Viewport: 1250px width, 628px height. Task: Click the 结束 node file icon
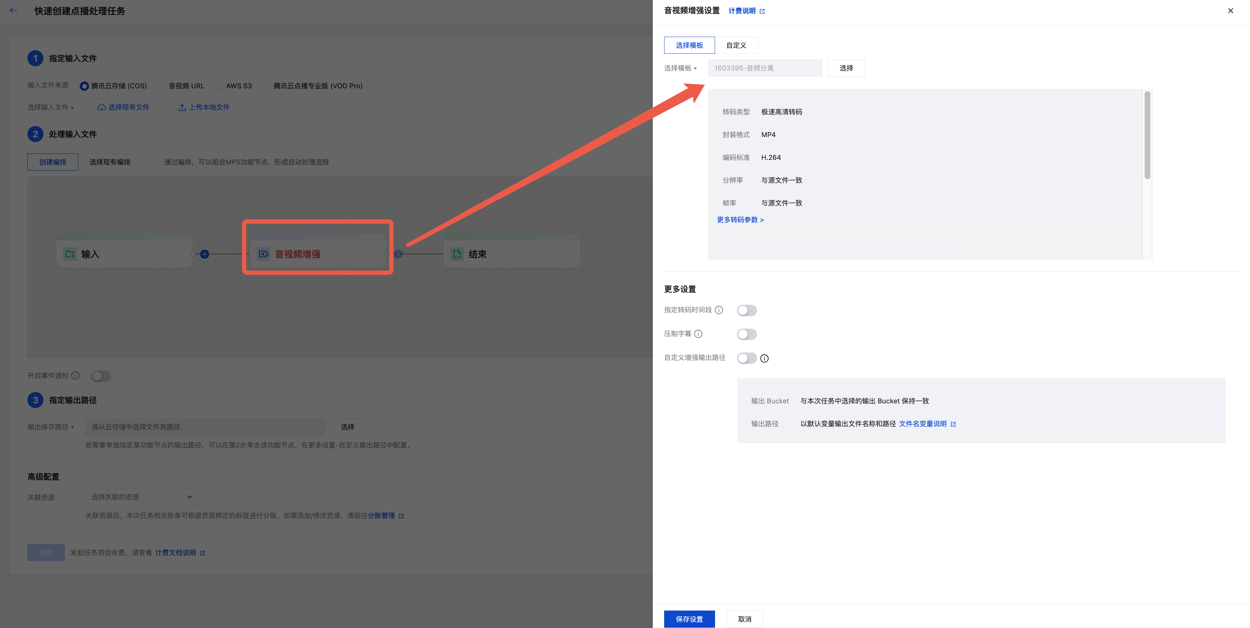(457, 254)
